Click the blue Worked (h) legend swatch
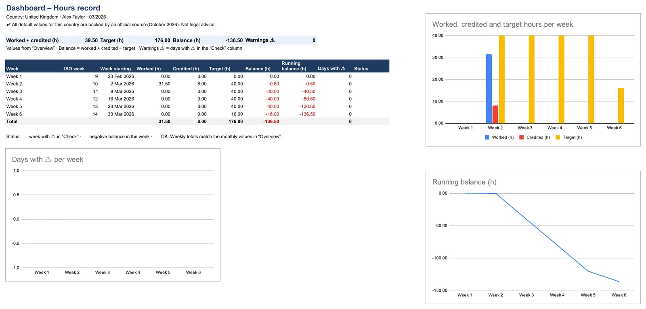Image resolution: width=646 pixels, height=309 pixels. [487, 137]
